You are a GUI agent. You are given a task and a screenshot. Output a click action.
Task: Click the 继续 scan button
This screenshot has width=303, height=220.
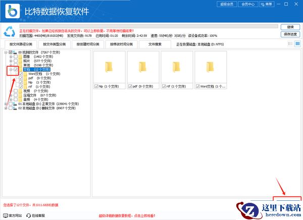point(290,27)
